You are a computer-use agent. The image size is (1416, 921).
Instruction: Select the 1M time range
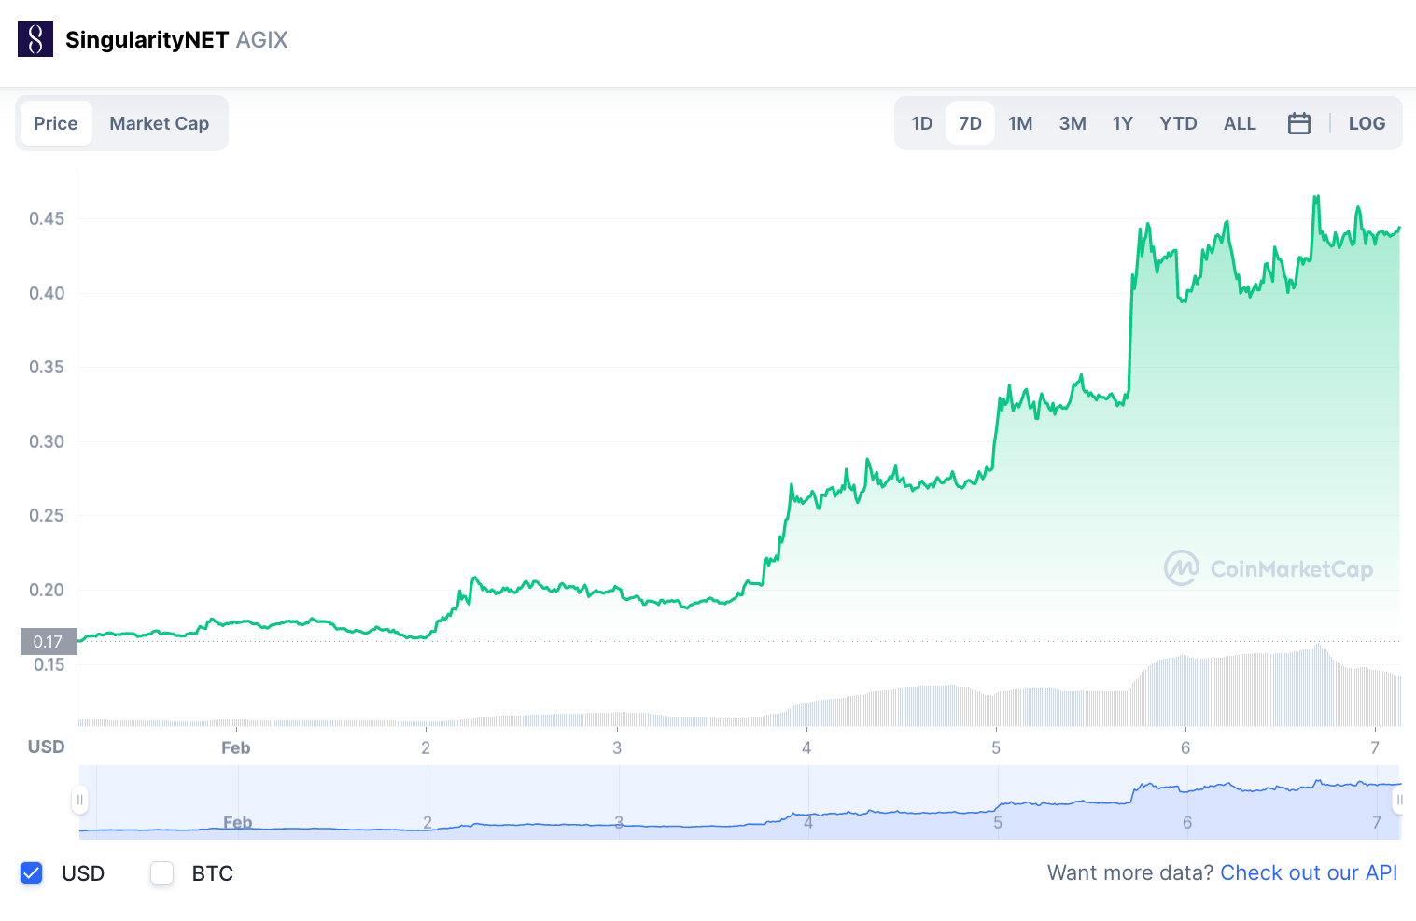(1020, 123)
